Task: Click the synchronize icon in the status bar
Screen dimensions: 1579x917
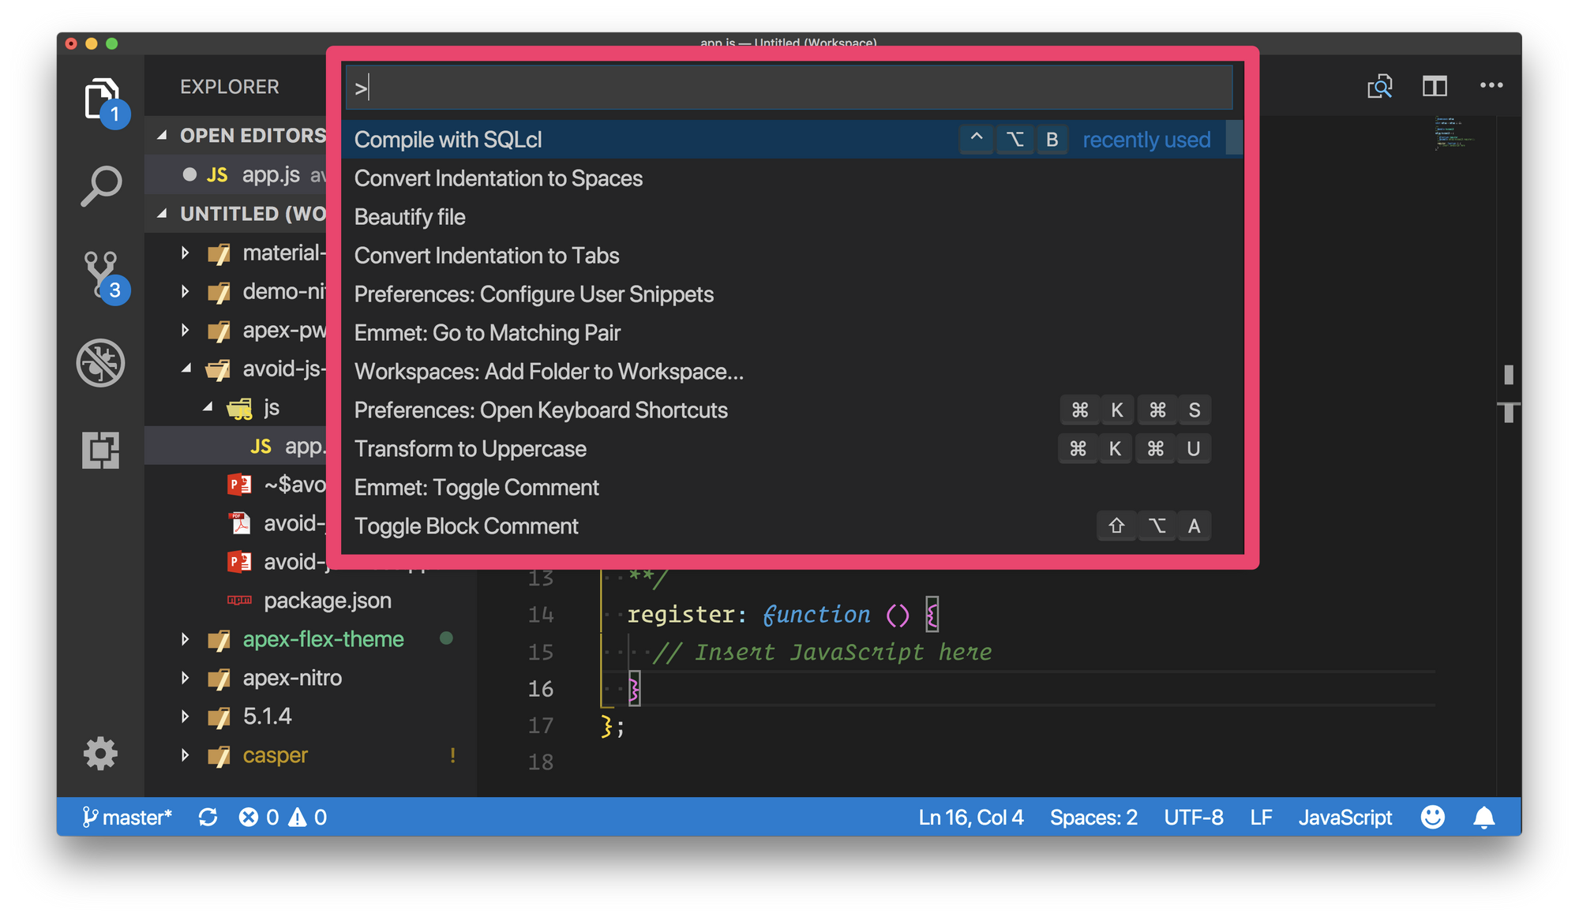Action: pyautogui.click(x=208, y=817)
